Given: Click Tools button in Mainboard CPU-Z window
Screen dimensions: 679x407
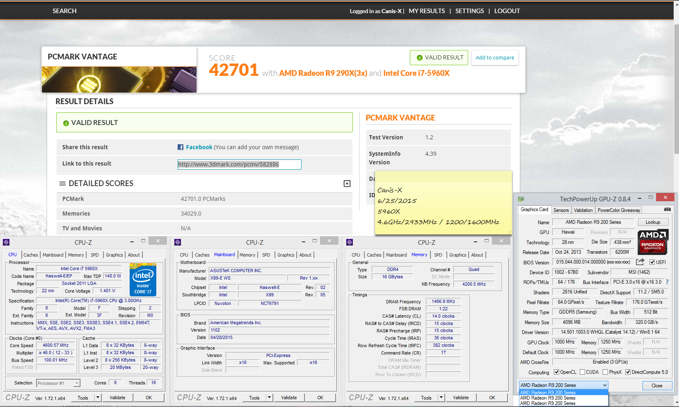Looking at the screenshot, I should (x=254, y=398).
